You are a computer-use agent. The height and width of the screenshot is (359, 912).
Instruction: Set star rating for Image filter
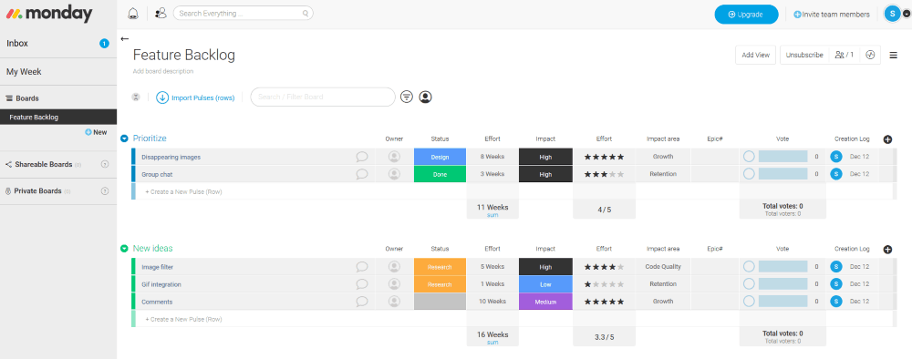coord(604,267)
